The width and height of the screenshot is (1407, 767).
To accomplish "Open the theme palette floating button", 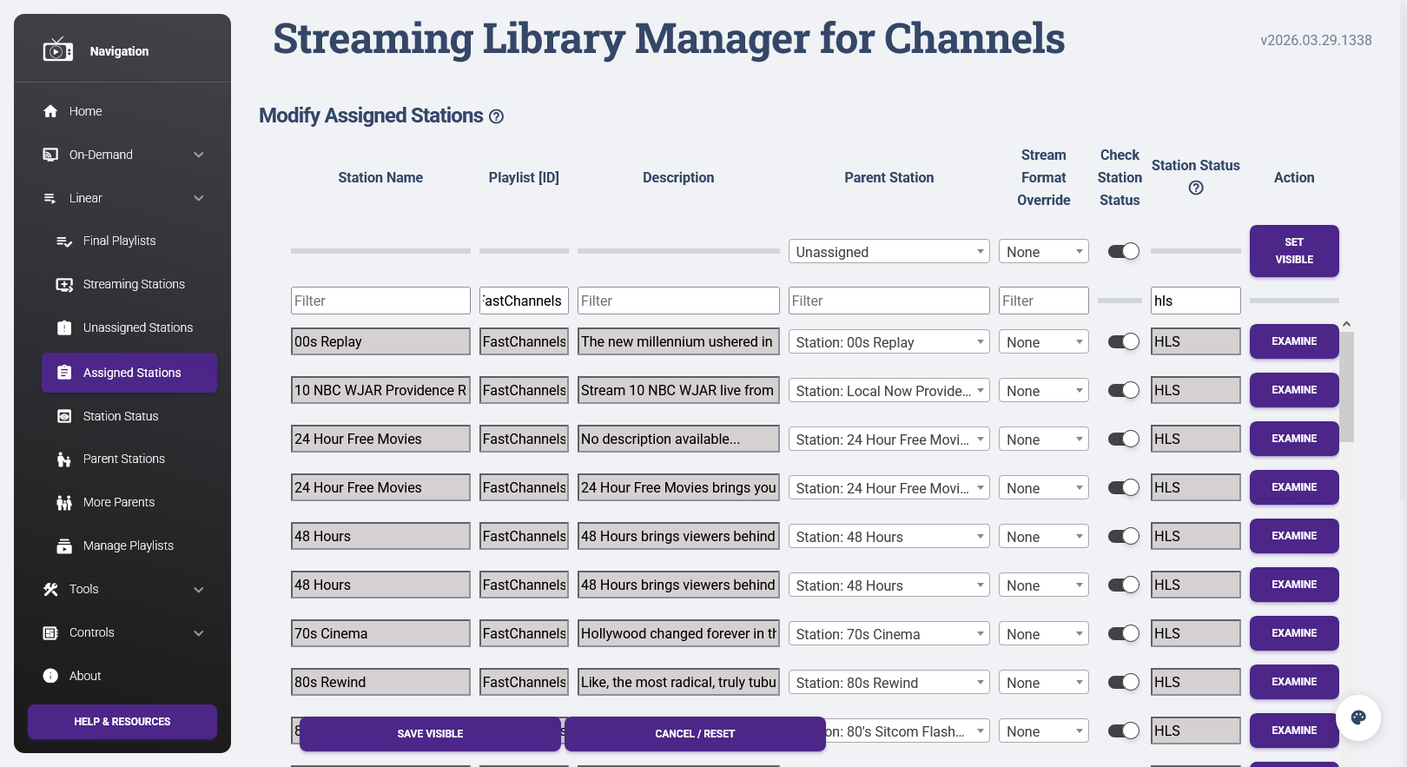I will tap(1357, 717).
